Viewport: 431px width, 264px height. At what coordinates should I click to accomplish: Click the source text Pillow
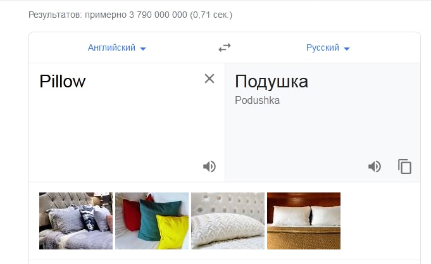click(63, 82)
